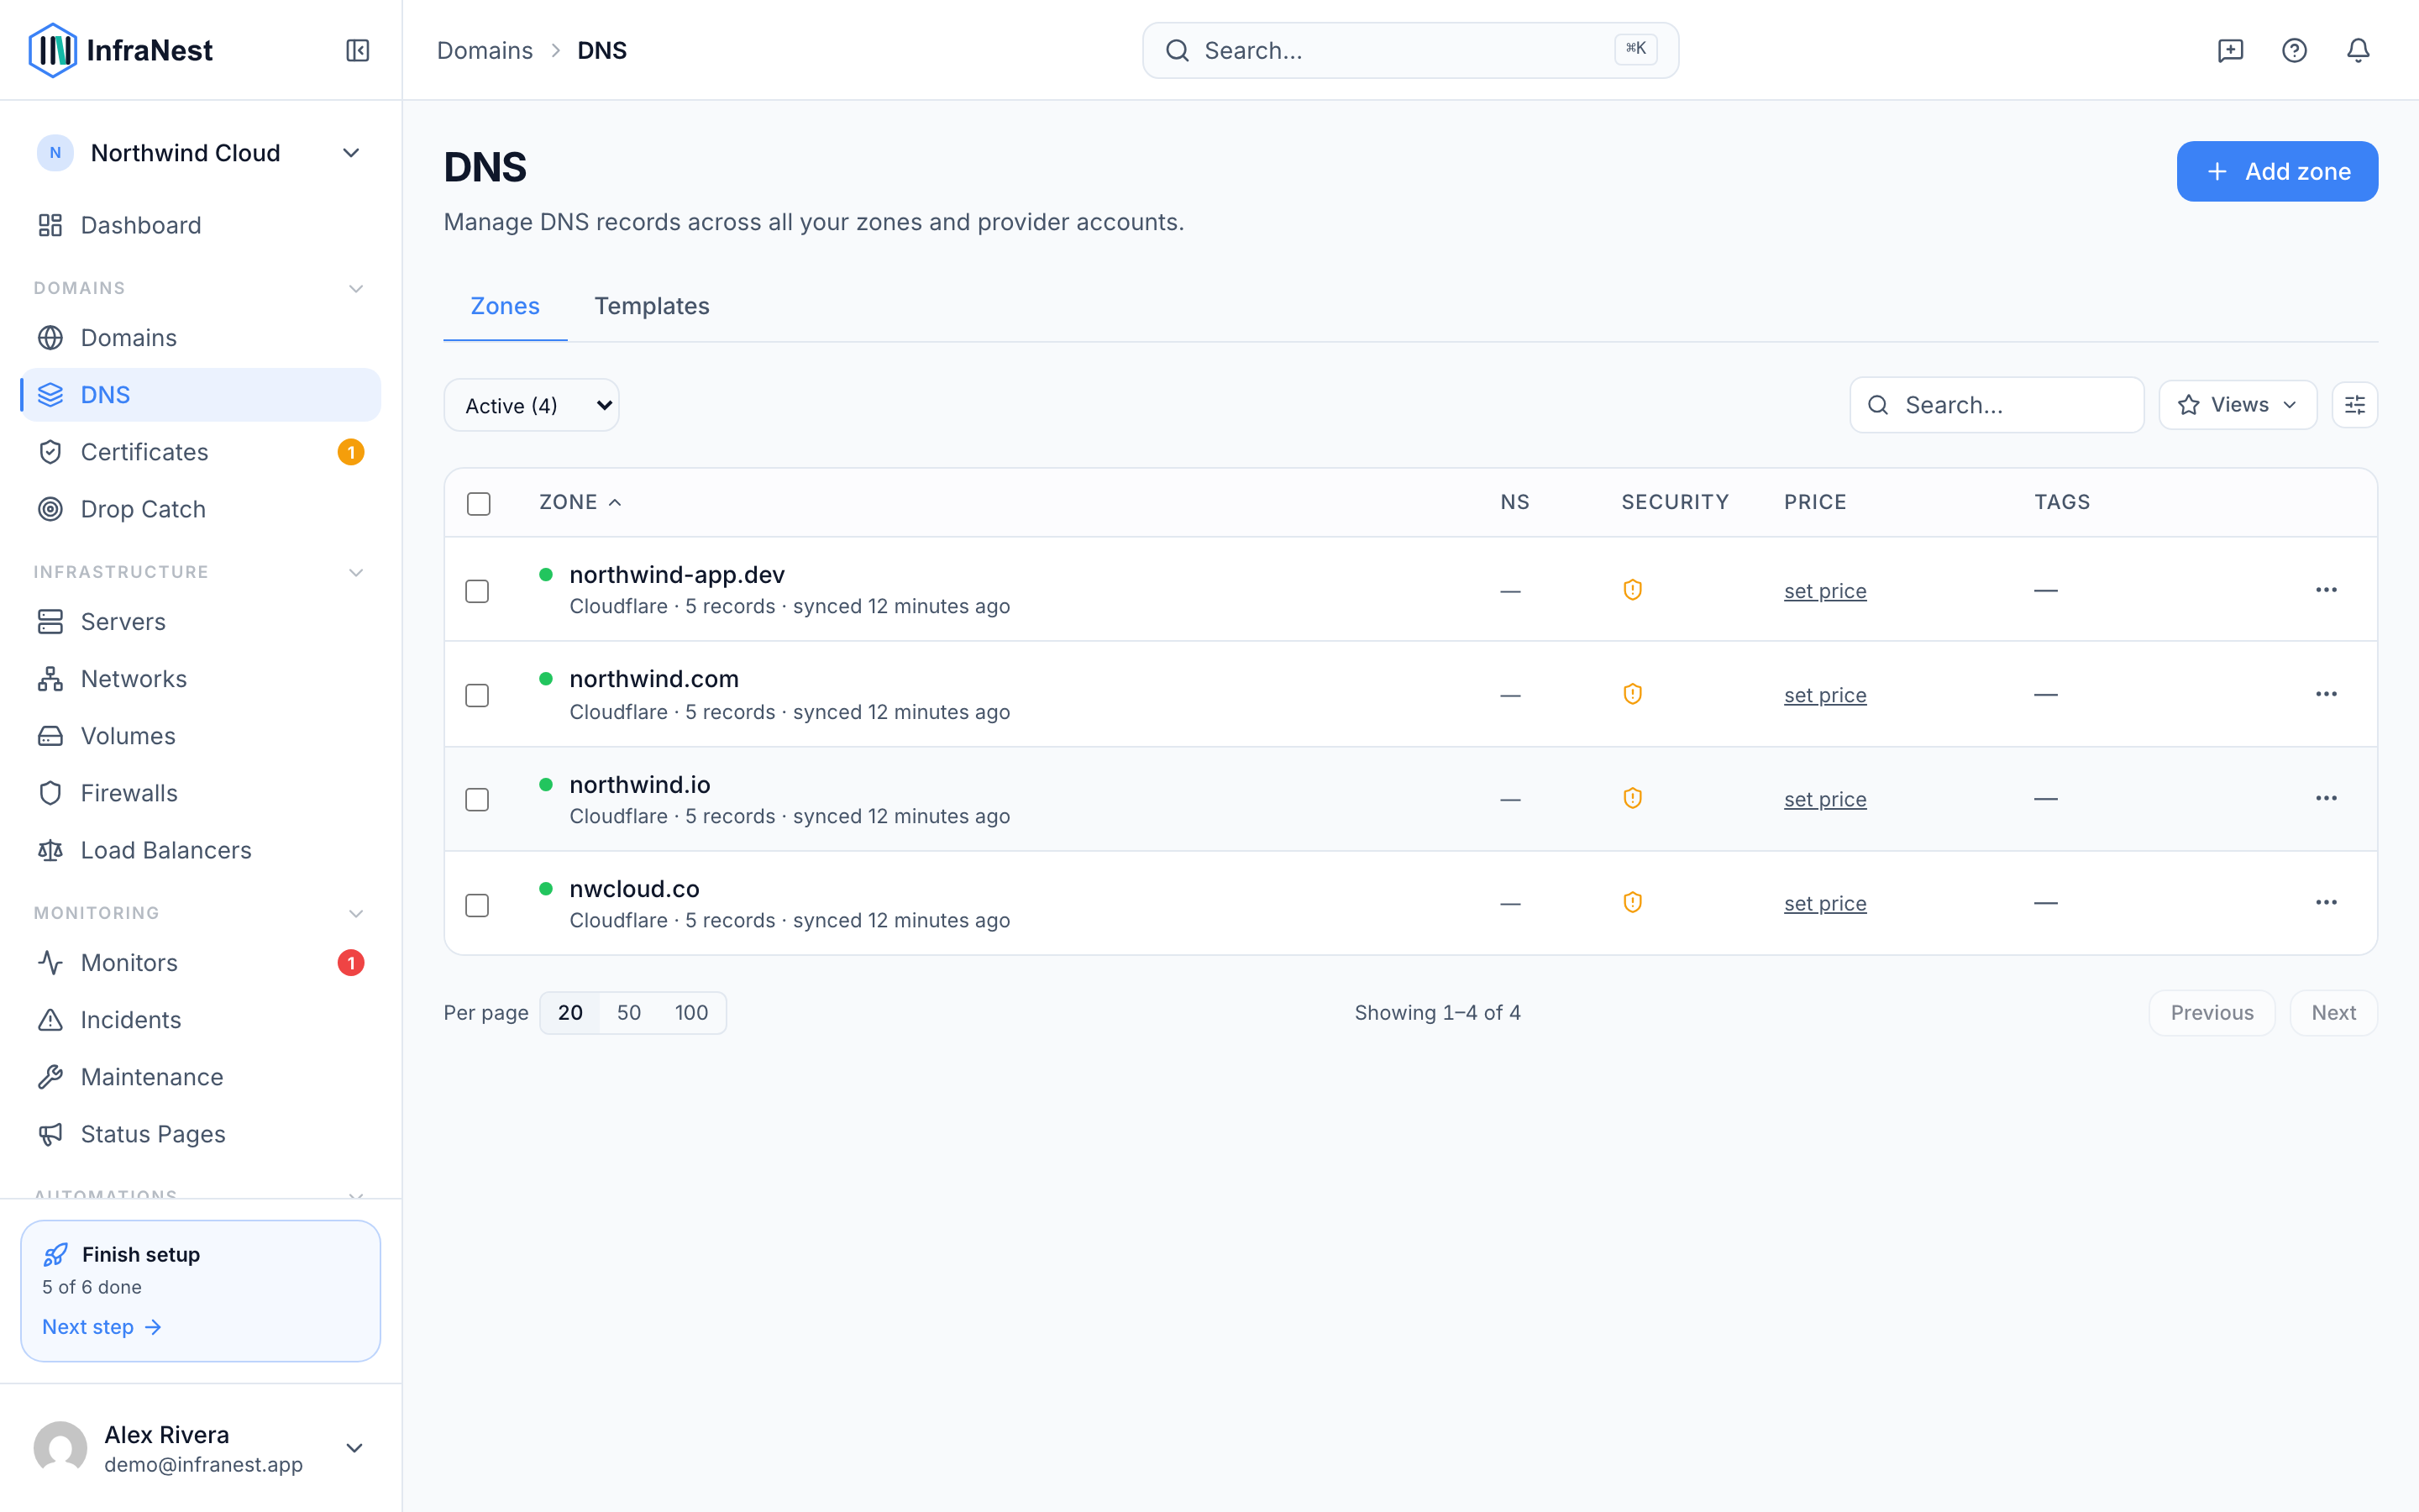Image resolution: width=2419 pixels, height=1512 pixels.
Task: Focus the zones table search field
Action: [x=1997, y=405]
